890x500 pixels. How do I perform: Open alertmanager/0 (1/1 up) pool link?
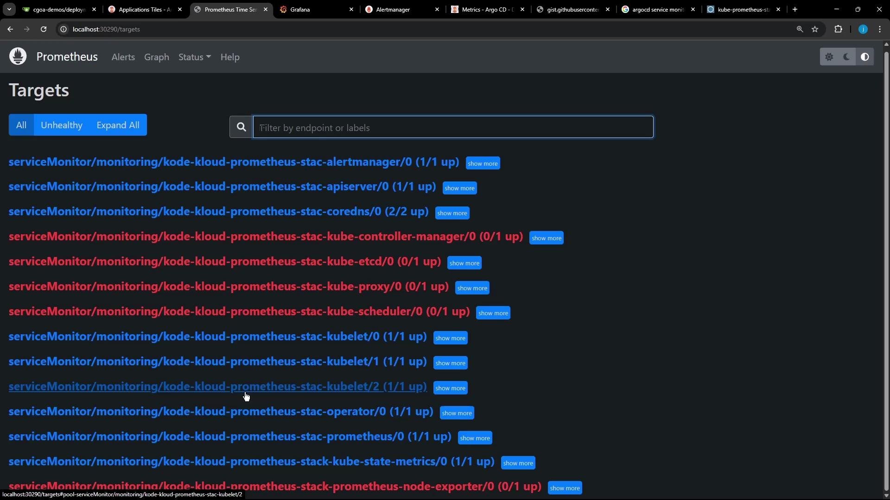tap(234, 162)
